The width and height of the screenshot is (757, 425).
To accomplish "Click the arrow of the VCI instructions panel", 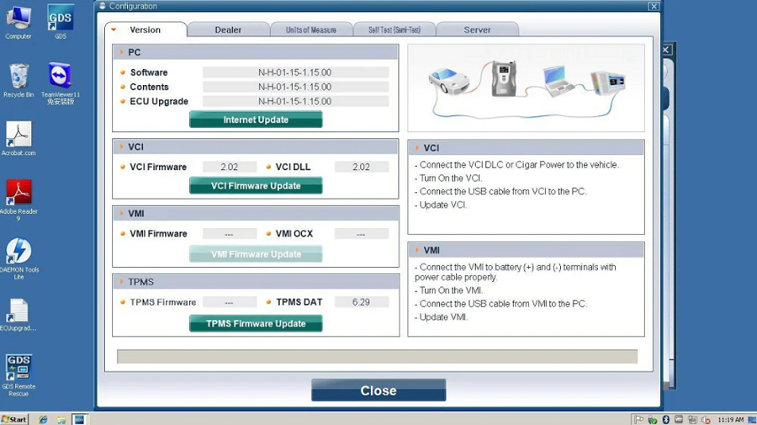I will 416,148.
